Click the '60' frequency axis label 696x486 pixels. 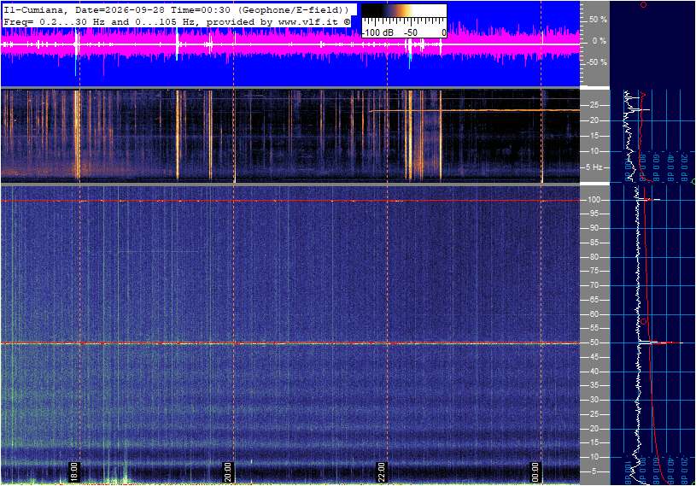[594, 314]
